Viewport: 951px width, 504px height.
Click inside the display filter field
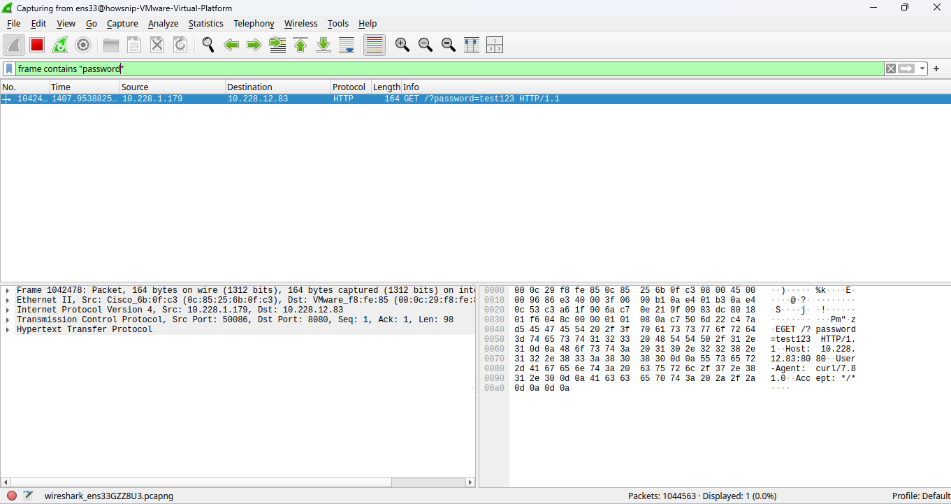point(449,69)
